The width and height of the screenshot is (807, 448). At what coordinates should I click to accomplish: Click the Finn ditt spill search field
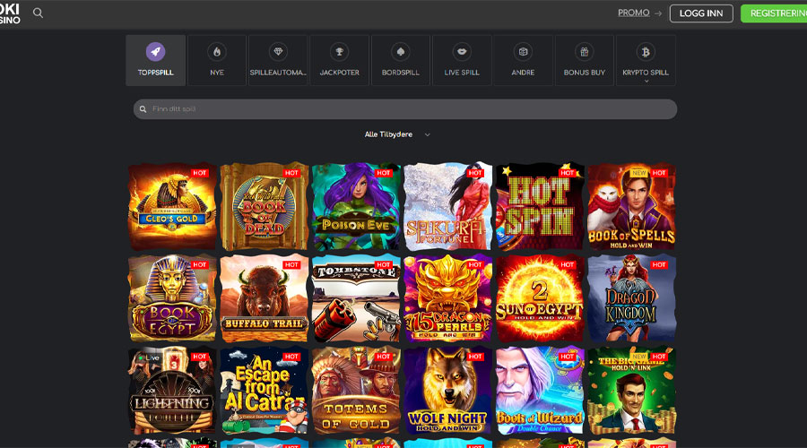[x=405, y=109]
